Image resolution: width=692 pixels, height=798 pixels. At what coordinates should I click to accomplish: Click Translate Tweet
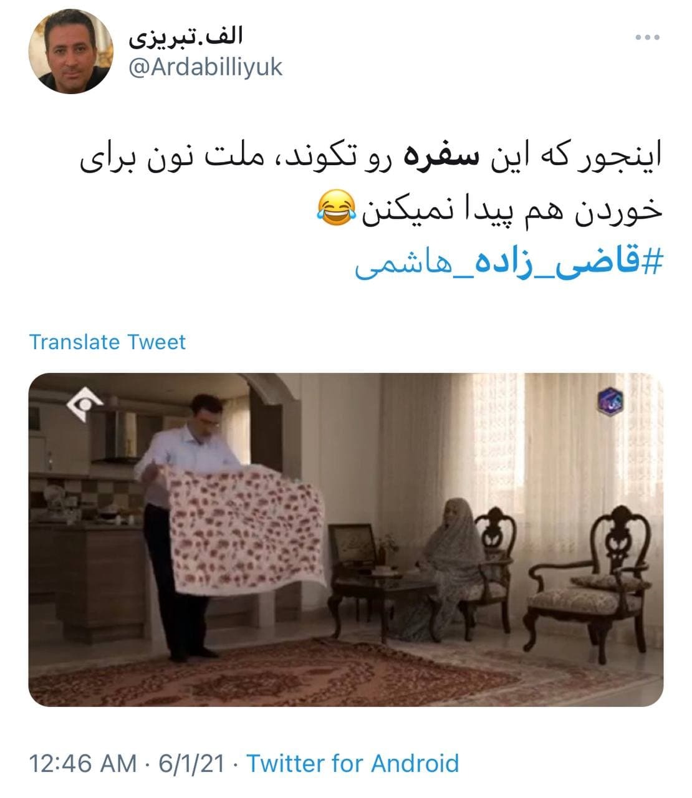point(107,342)
